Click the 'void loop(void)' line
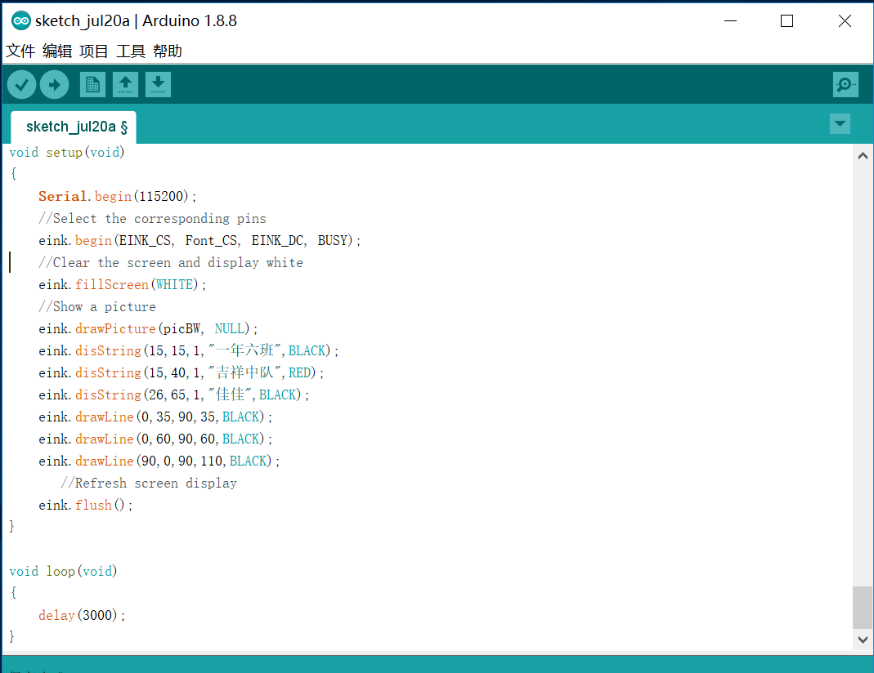 [63, 571]
